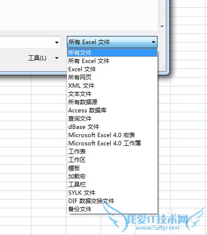Choose Access 数据库 file type

pyautogui.click(x=112, y=110)
